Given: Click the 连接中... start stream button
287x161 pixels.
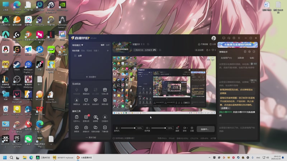Looking at the screenshot, I should click(206, 129).
